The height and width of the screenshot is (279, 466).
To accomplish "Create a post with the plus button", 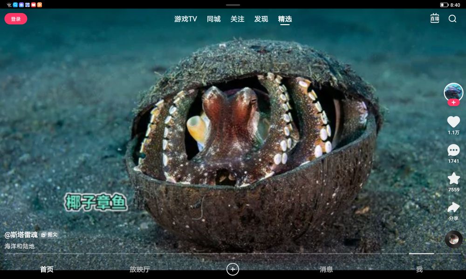I will click(x=233, y=269).
